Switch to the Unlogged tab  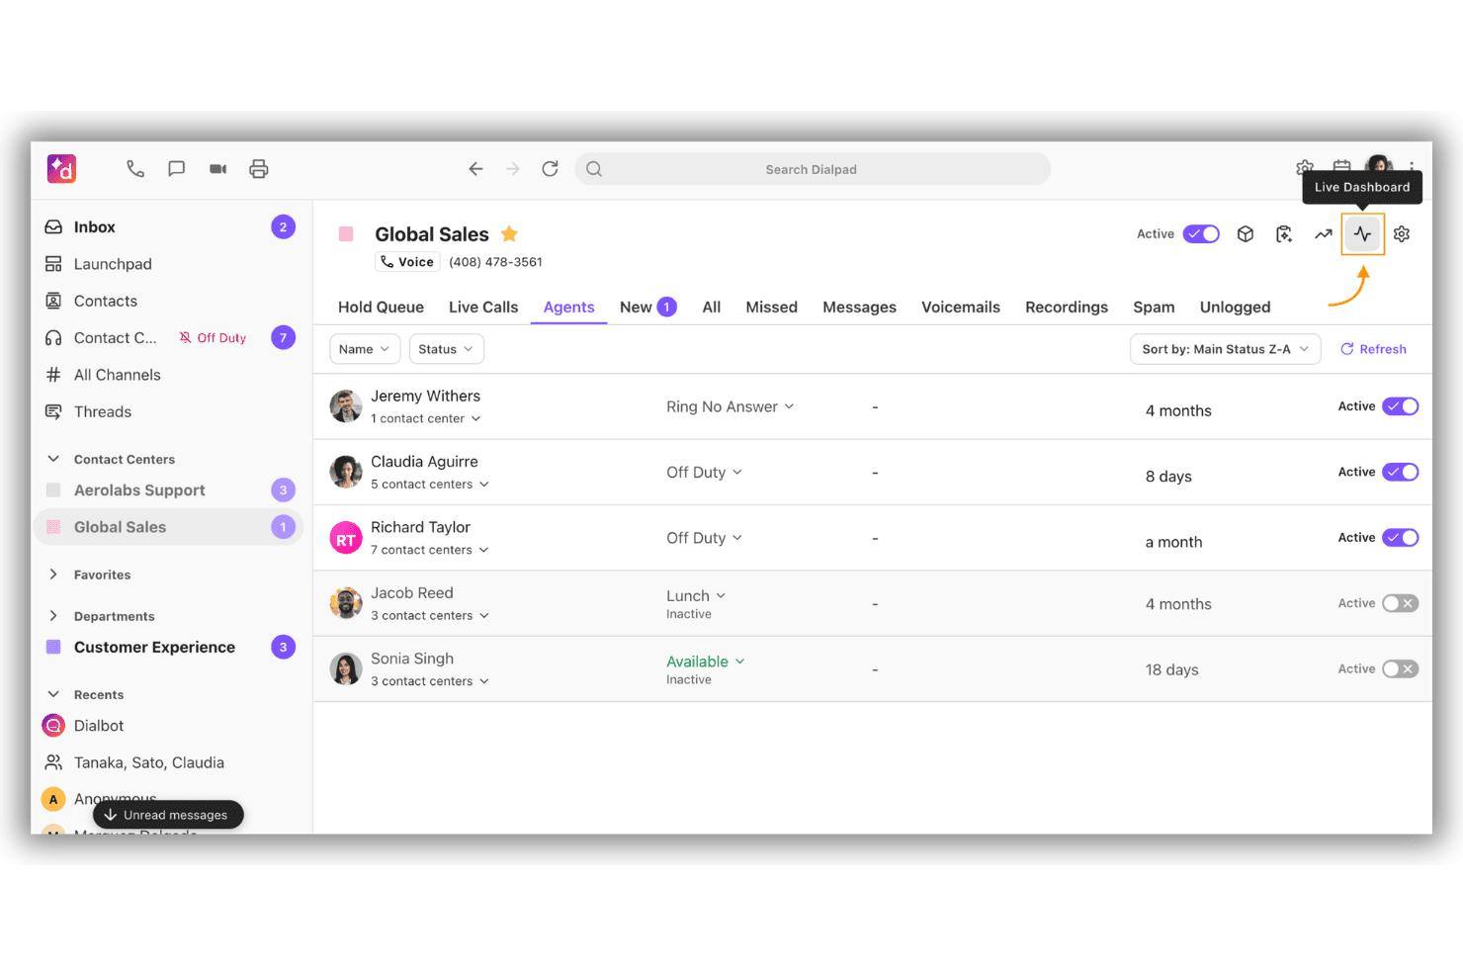pyautogui.click(x=1236, y=308)
